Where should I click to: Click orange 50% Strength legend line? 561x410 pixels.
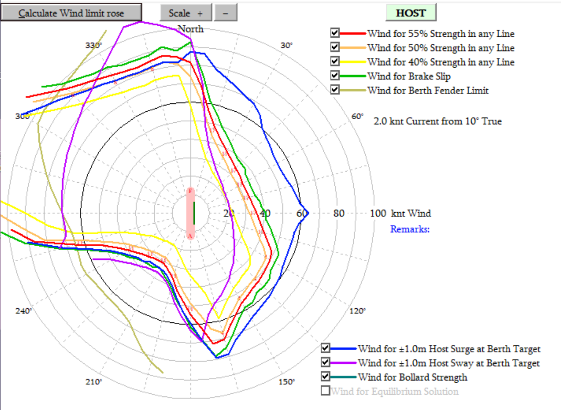pos(353,48)
